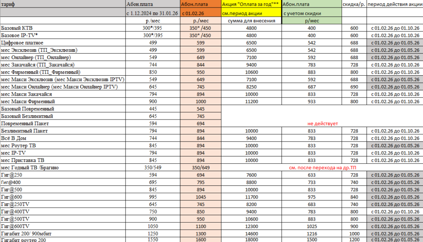This screenshot has height=242, width=423.
Task: Click the "скидка/р." column header
Action: pyautogui.click(x=354, y=4)
